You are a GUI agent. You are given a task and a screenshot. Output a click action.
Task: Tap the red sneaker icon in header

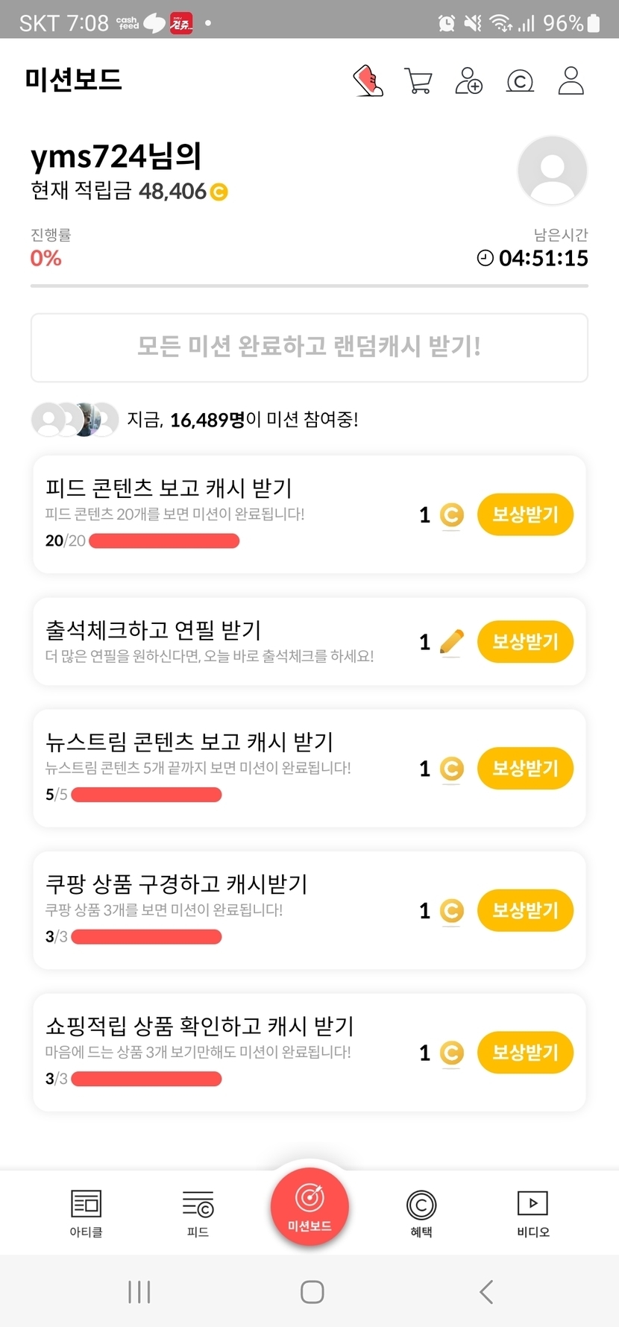pyautogui.click(x=368, y=81)
